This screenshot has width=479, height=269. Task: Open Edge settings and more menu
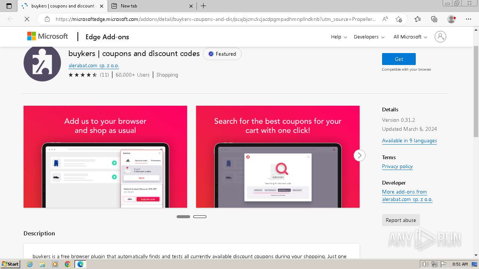point(469,19)
